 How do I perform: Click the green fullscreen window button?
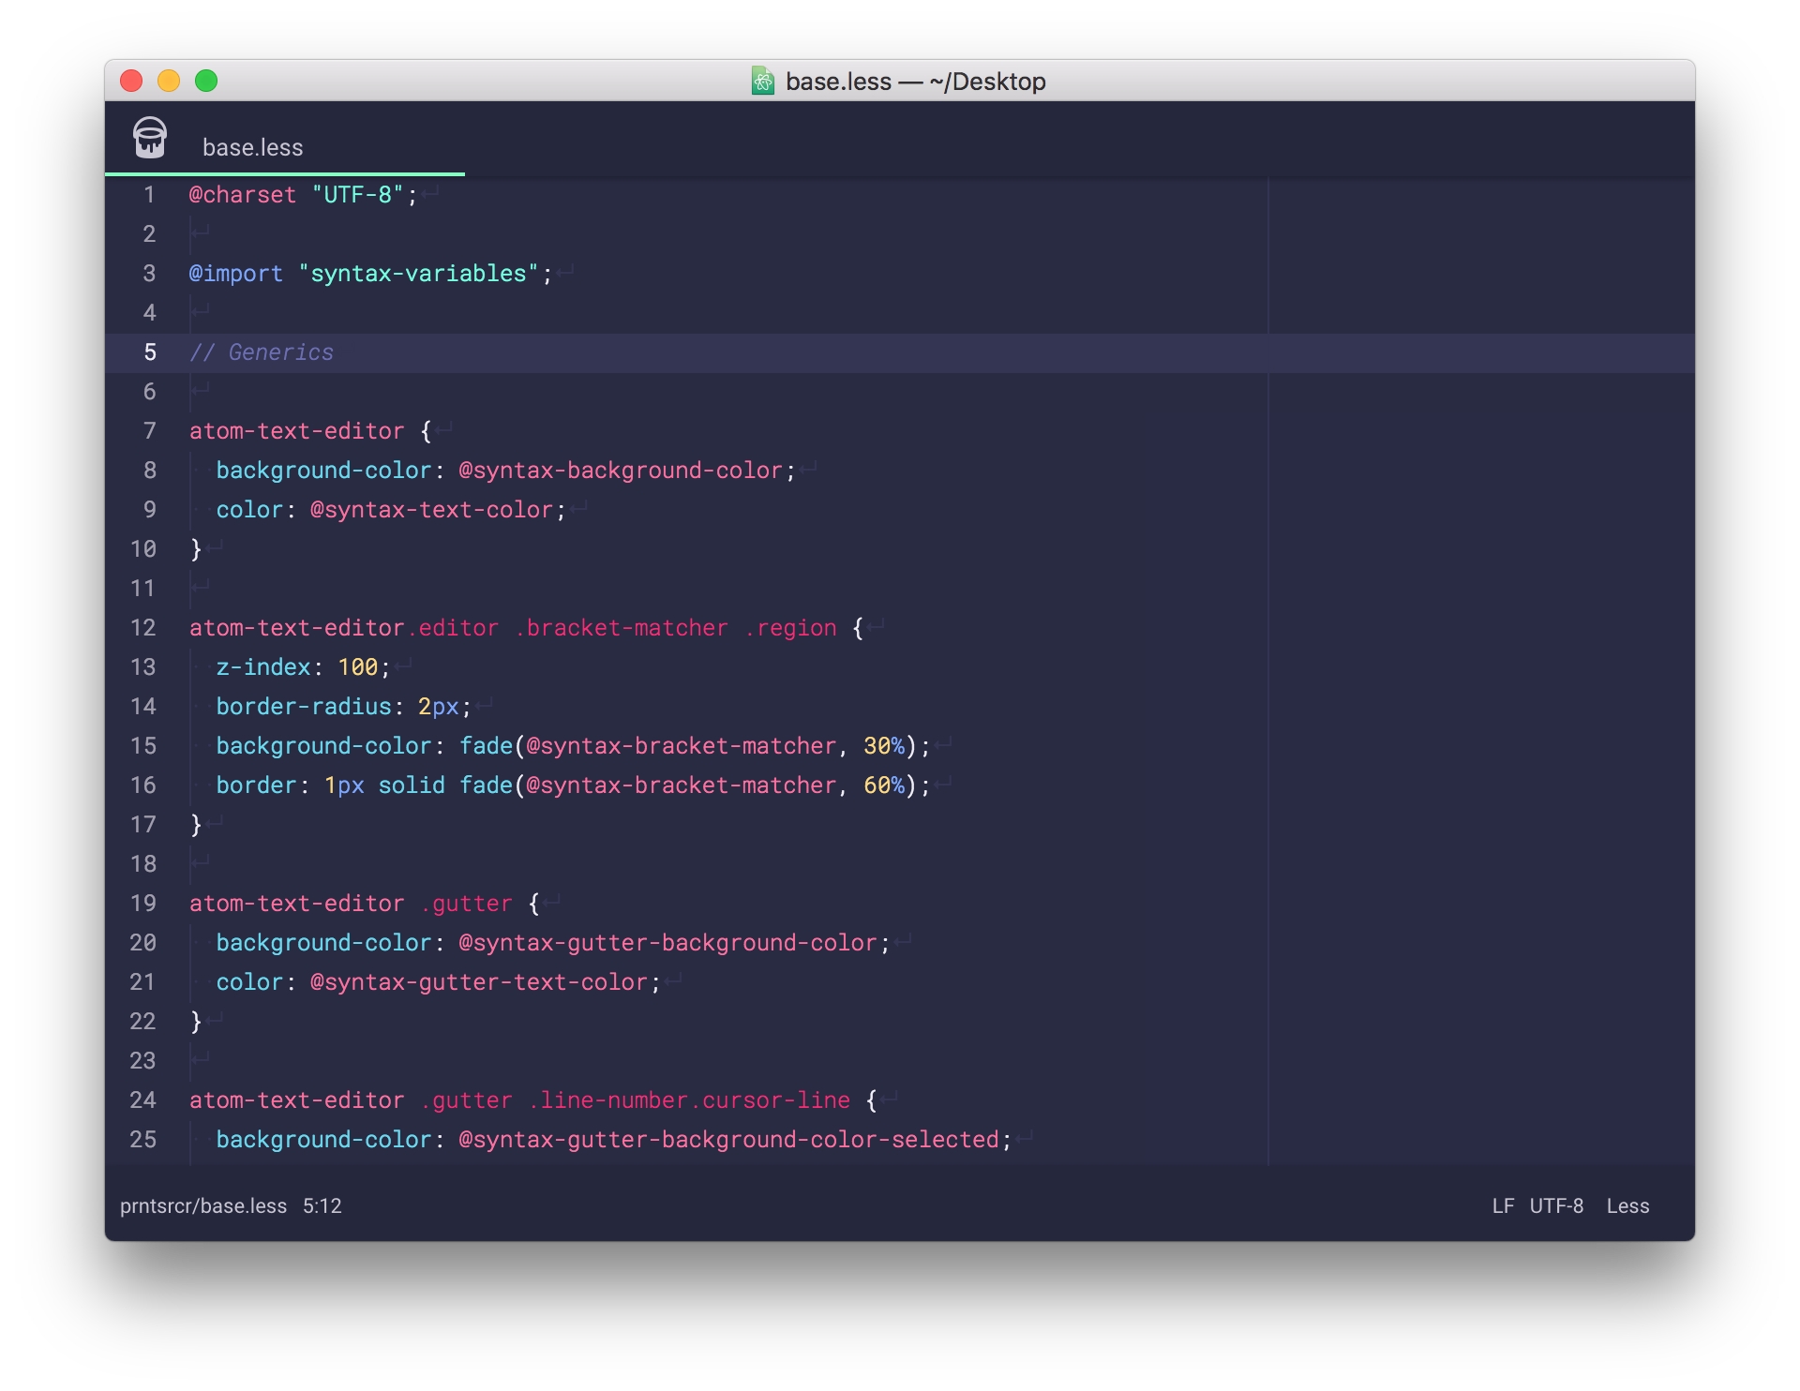(x=206, y=82)
